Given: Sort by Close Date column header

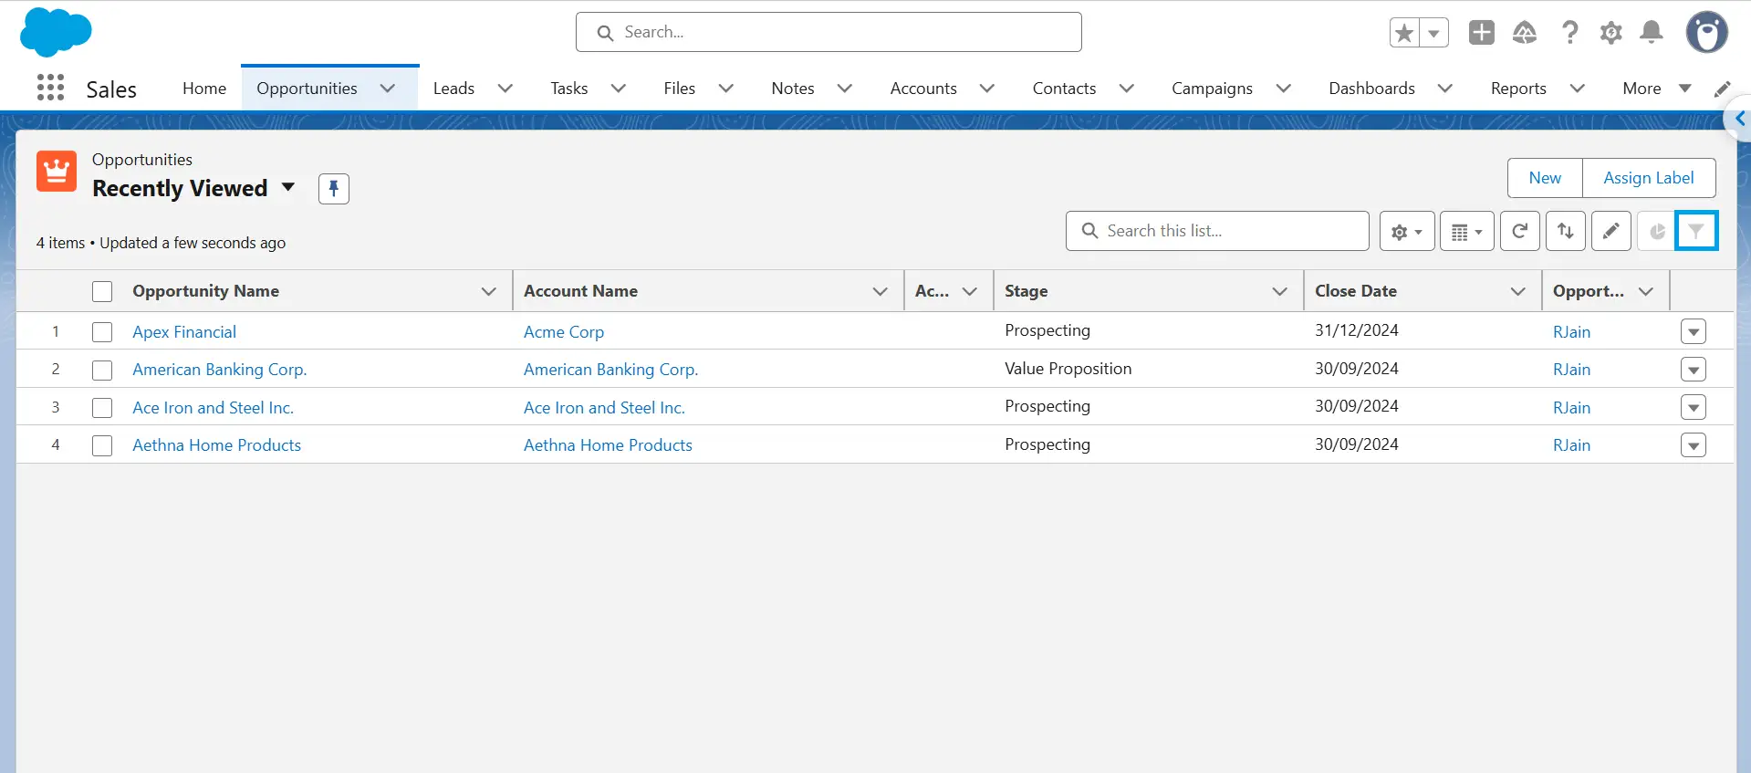Looking at the screenshot, I should (1356, 291).
